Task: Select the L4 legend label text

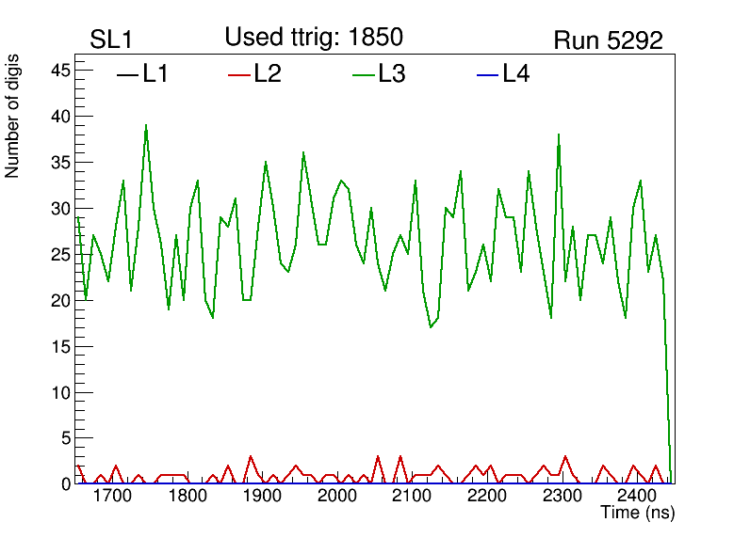Action: (x=515, y=75)
